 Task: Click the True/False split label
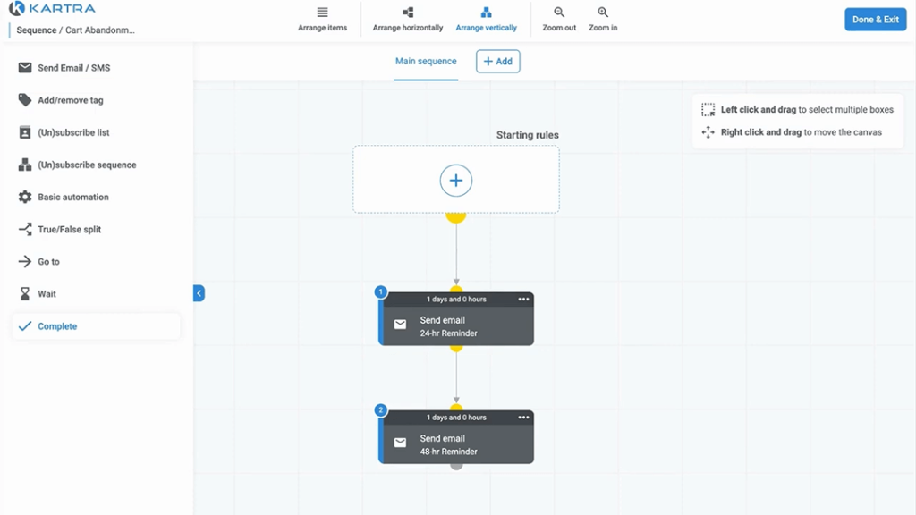(70, 230)
